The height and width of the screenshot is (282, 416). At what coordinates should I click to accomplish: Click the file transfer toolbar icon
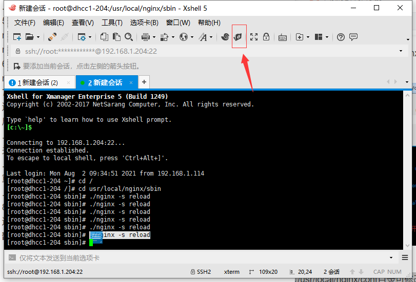(x=164, y=37)
